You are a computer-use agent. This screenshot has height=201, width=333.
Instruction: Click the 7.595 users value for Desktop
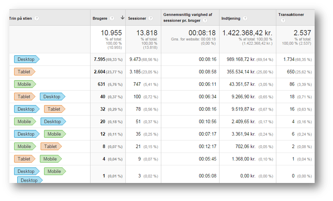(x=99, y=59)
